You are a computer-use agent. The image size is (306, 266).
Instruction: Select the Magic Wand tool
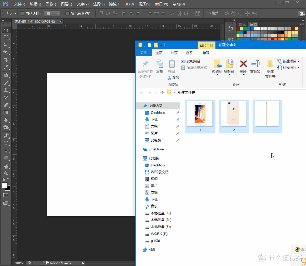[x=6, y=52]
